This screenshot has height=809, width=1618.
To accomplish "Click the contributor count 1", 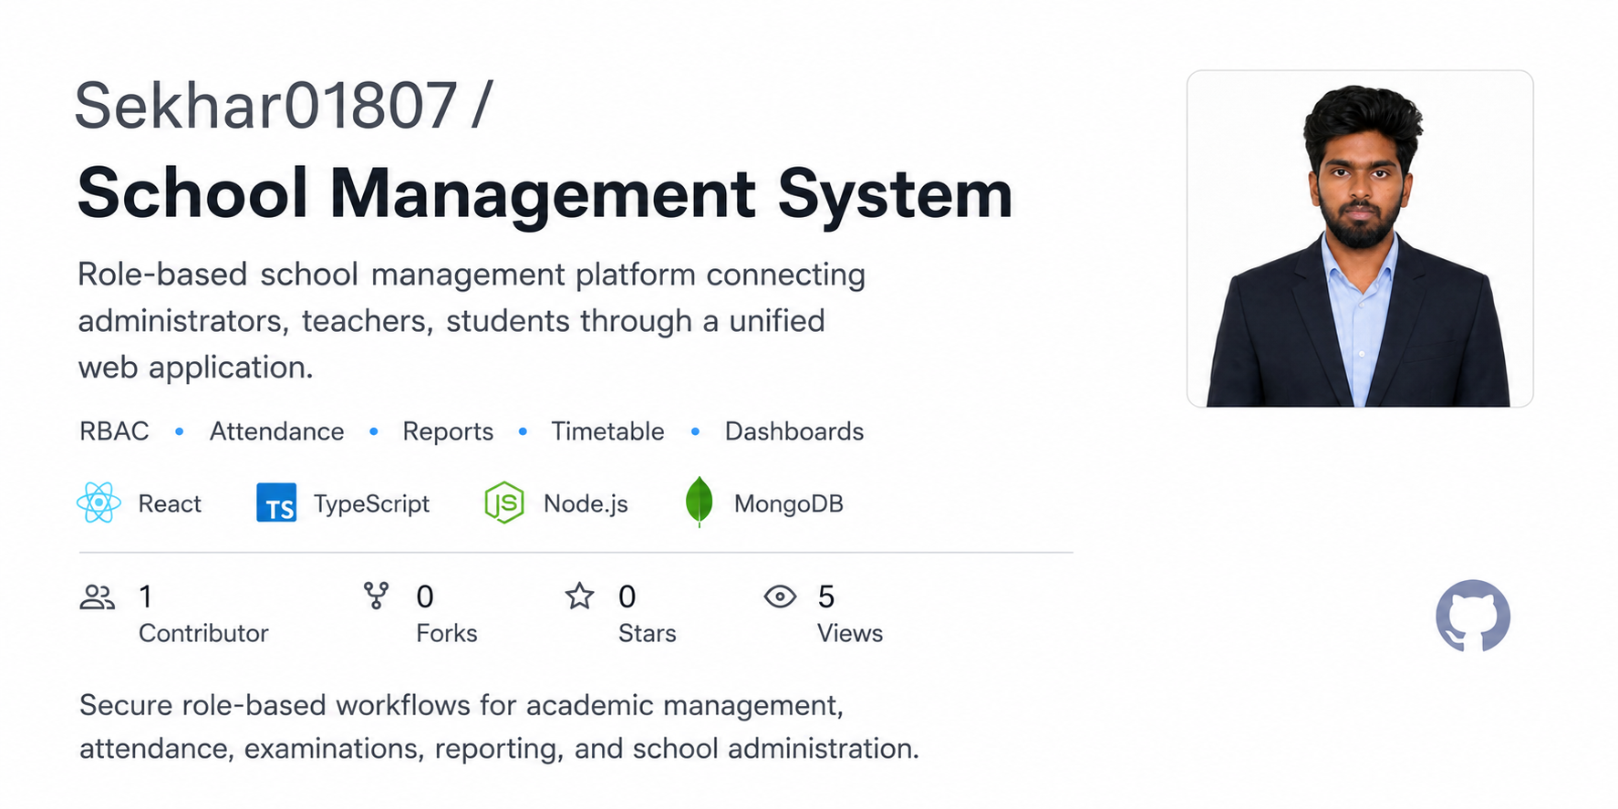I will [146, 596].
